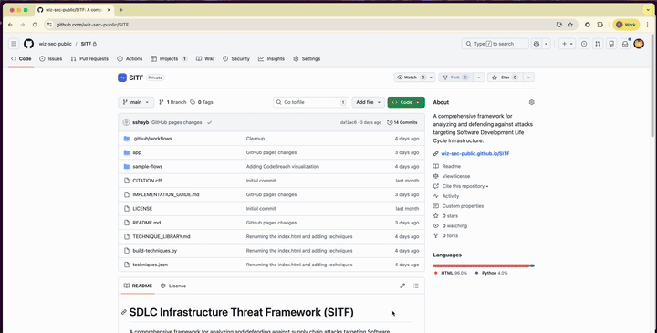Open the Copilot chat icon
657x333 pixels.
coord(537,44)
